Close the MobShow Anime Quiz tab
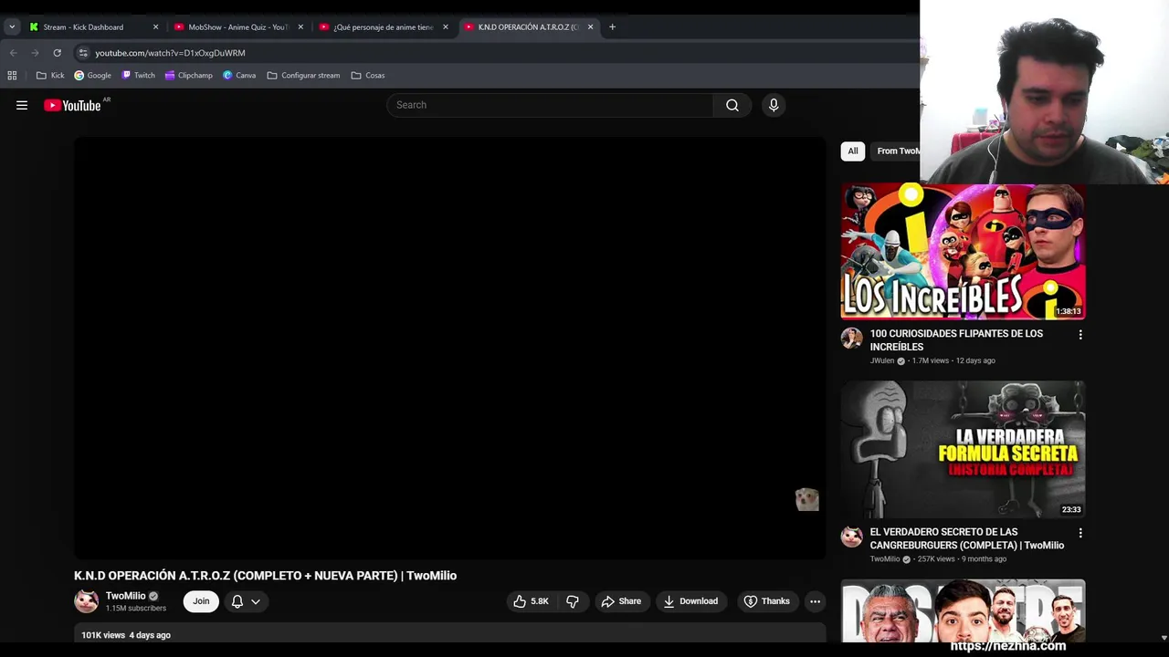Screen dimensions: 1169x657 (300, 27)
